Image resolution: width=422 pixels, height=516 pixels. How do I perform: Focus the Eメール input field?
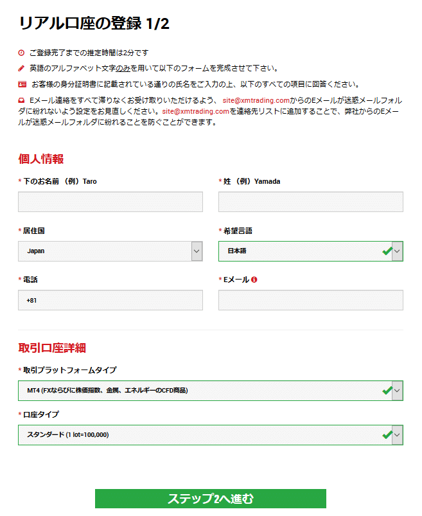pyautogui.click(x=310, y=300)
